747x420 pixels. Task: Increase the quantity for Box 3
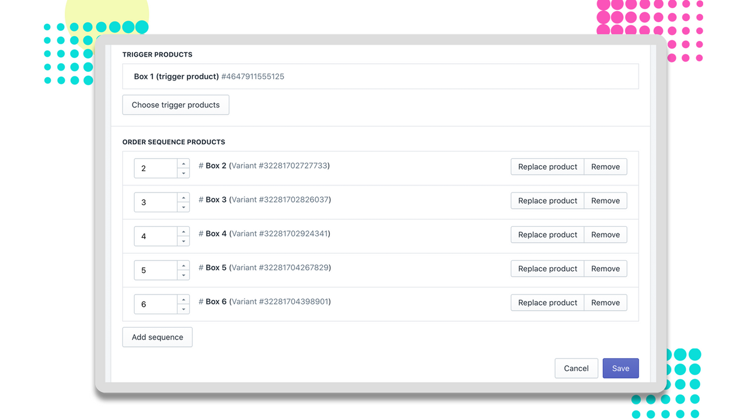click(x=184, y=198)
